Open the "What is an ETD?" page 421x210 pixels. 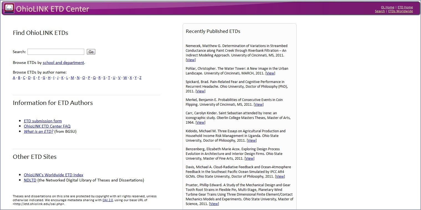pyautogui.click(x=38, y=131)
